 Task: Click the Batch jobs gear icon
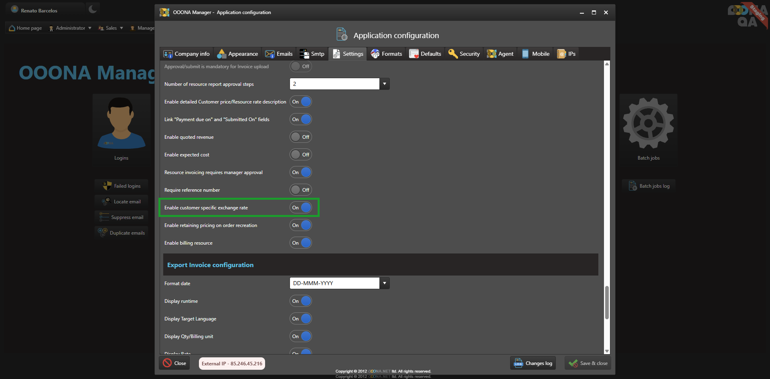click(648, 124)
